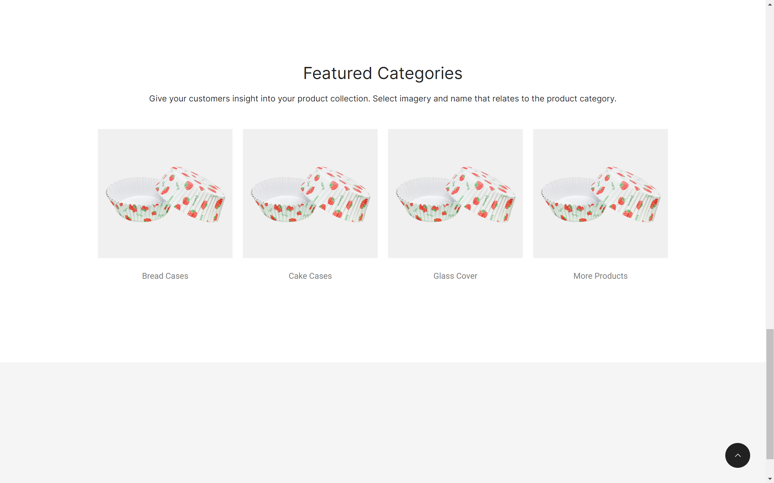Open the Cake Cases category image
The image size is (774, 483).
pyautogui.click(x=310, y=193)
